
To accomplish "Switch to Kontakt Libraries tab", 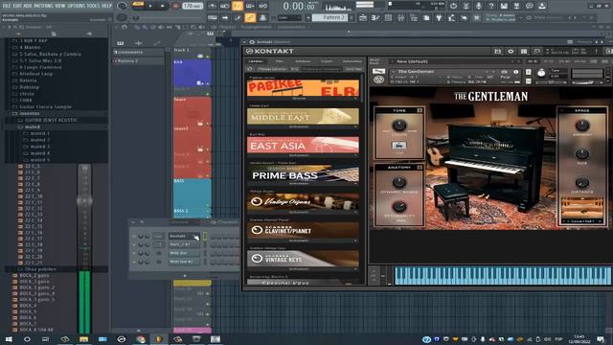I will pos(256,61).
